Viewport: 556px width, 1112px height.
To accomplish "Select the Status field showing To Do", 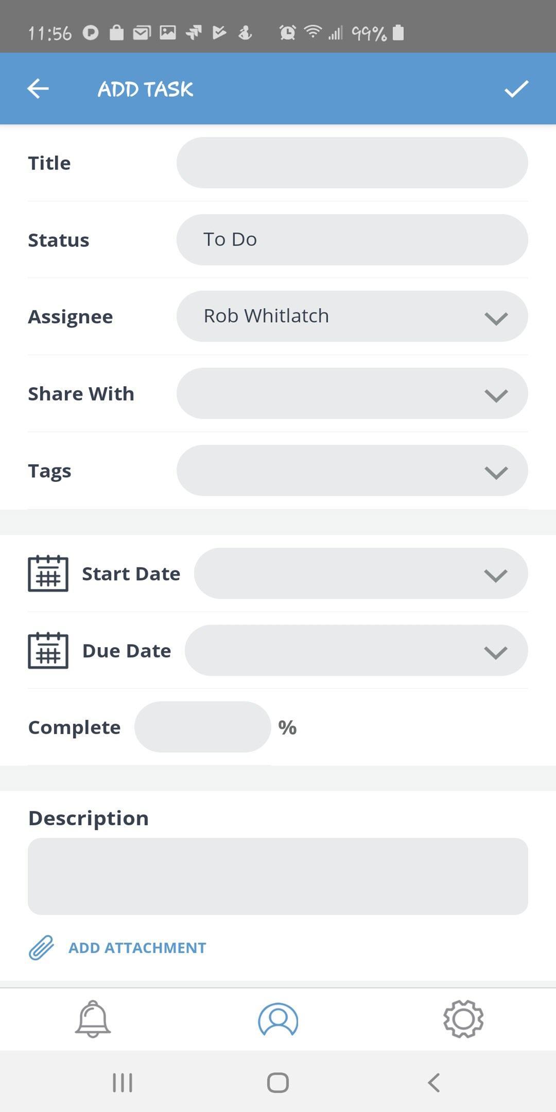I will coord(352,240).
